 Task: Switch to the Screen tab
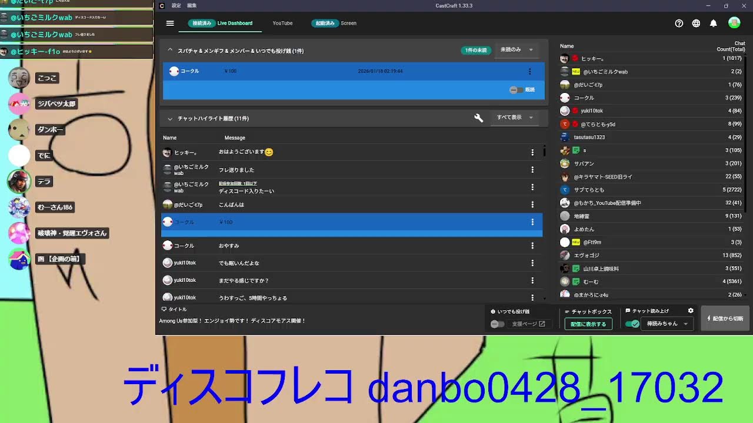coord(334,23)
